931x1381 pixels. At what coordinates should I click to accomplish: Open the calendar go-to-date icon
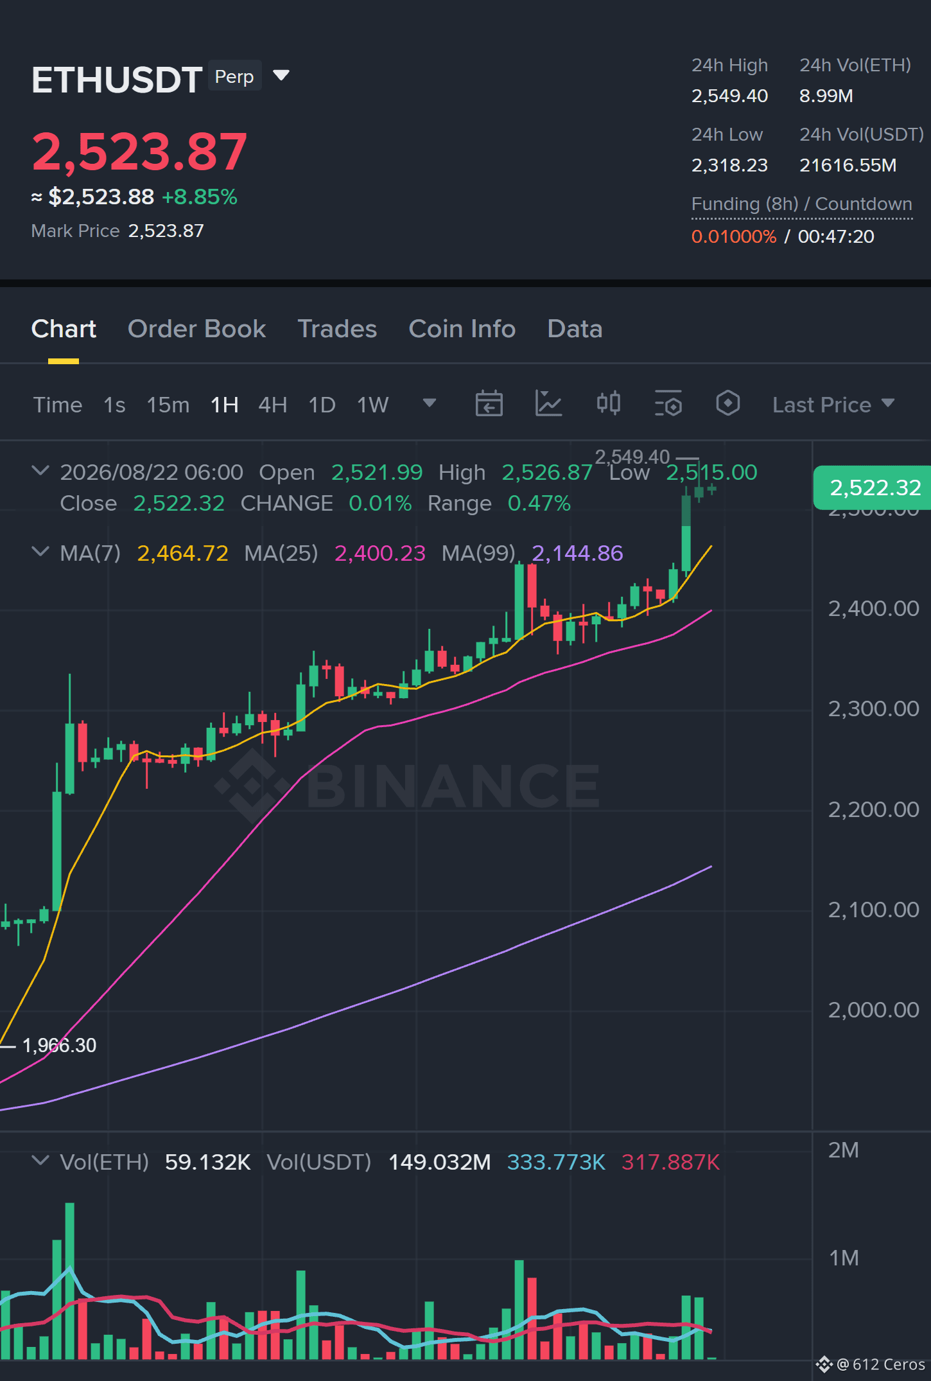click(x=489, y=403)
